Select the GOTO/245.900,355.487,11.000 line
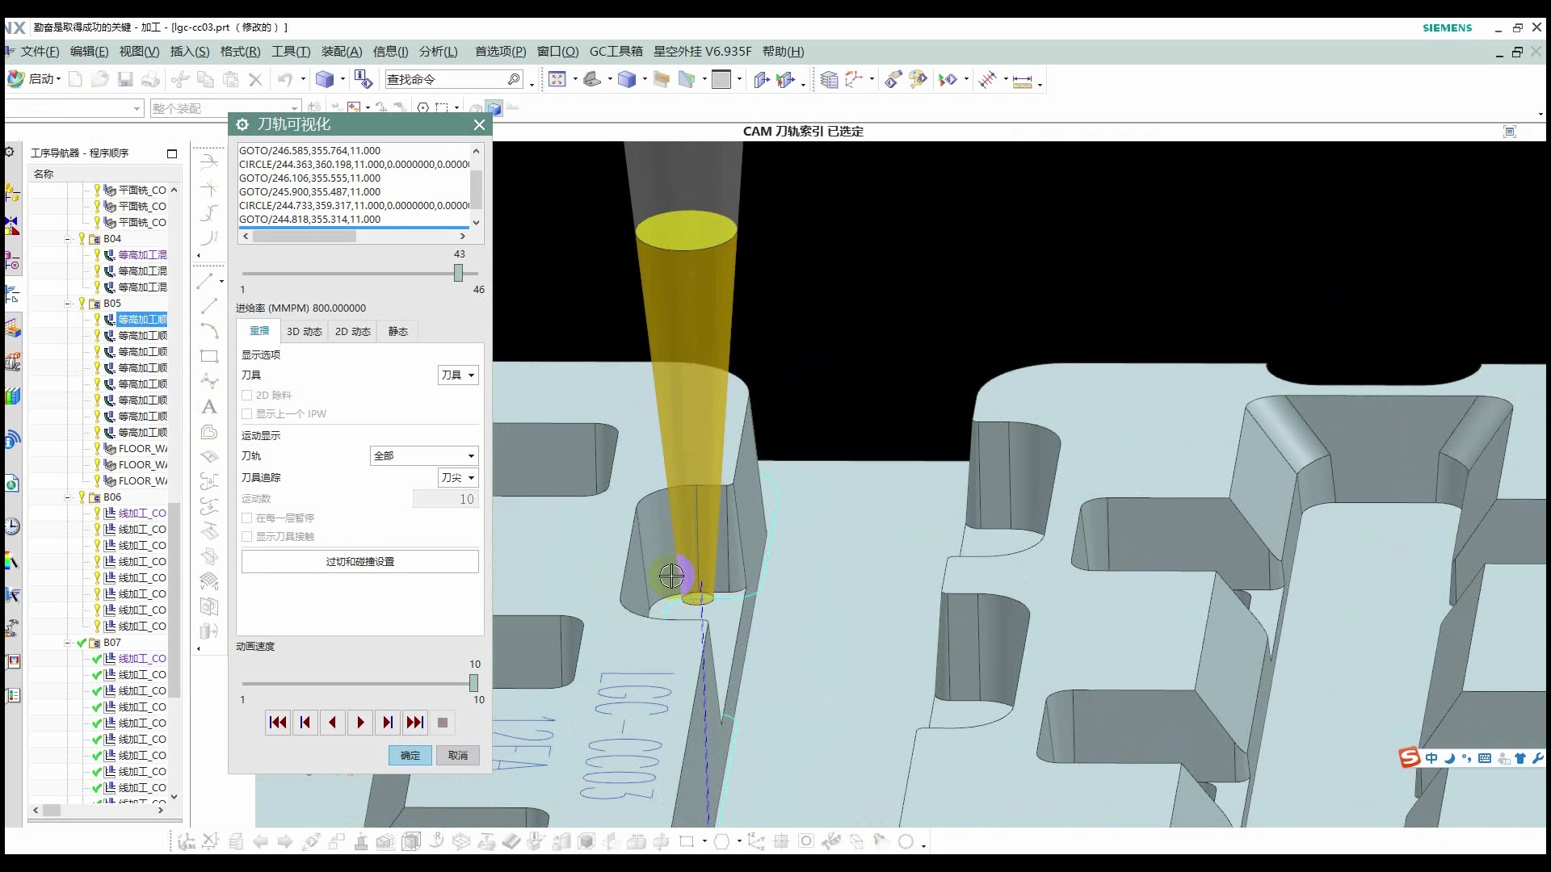The height and width of the screenshot is (872, 1551). click(310, 192)
